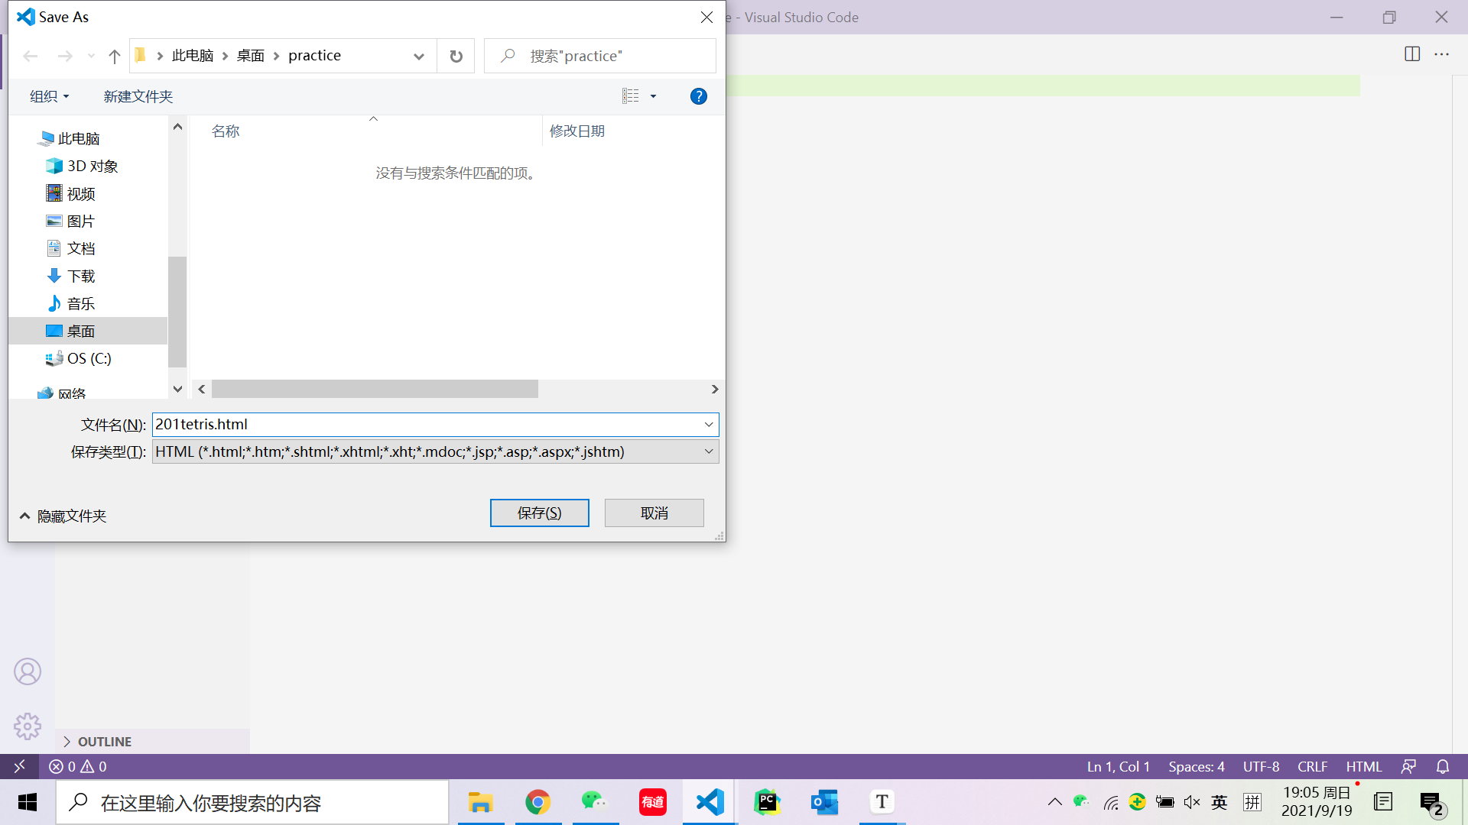Unmute the system volume in the tray
The image size is (1468, 825).
click(1192, 802)
